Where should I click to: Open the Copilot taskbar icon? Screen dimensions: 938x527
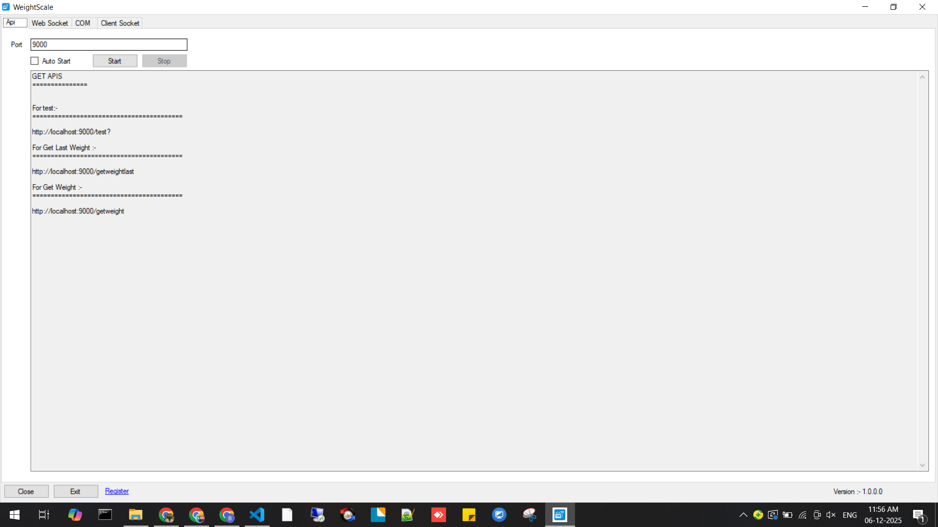click(x=75, y=515)
